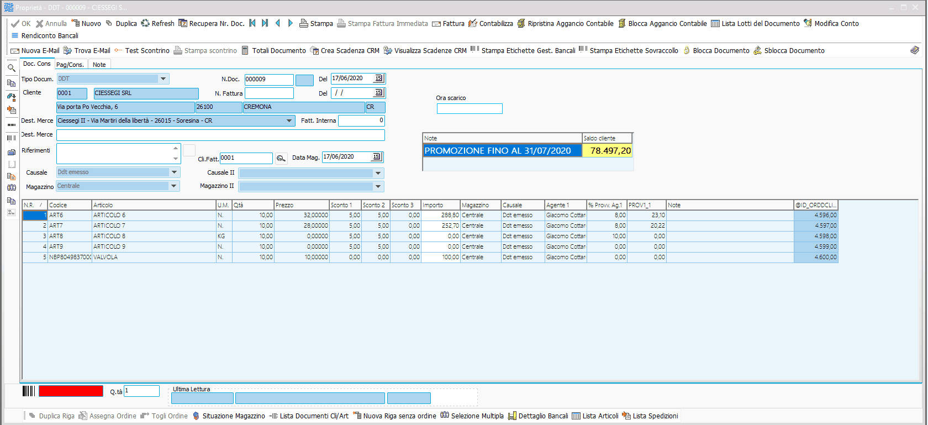Viewport: 928px width, 425px height.
Task: Compose a Nuova E-Mail
Action: click(x=35, y=51)
